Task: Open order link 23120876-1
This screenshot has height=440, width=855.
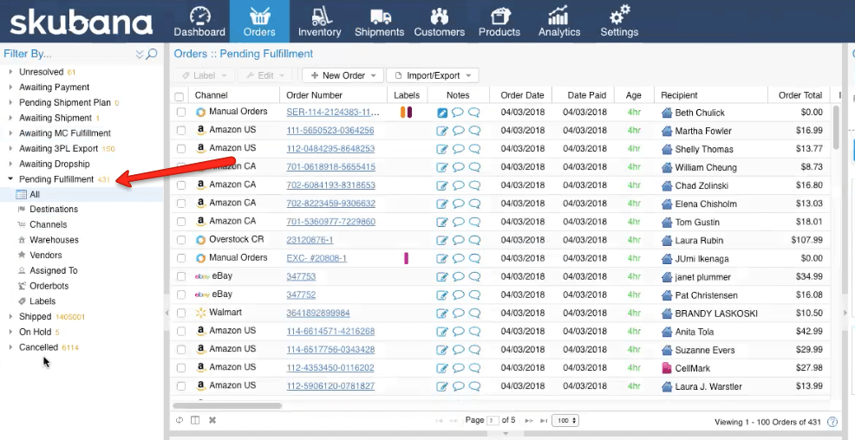Action: point(310,240)
